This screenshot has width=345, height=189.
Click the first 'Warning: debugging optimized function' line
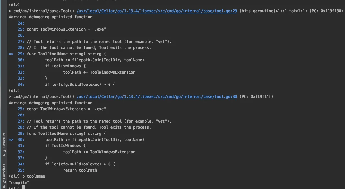(50, 17)
